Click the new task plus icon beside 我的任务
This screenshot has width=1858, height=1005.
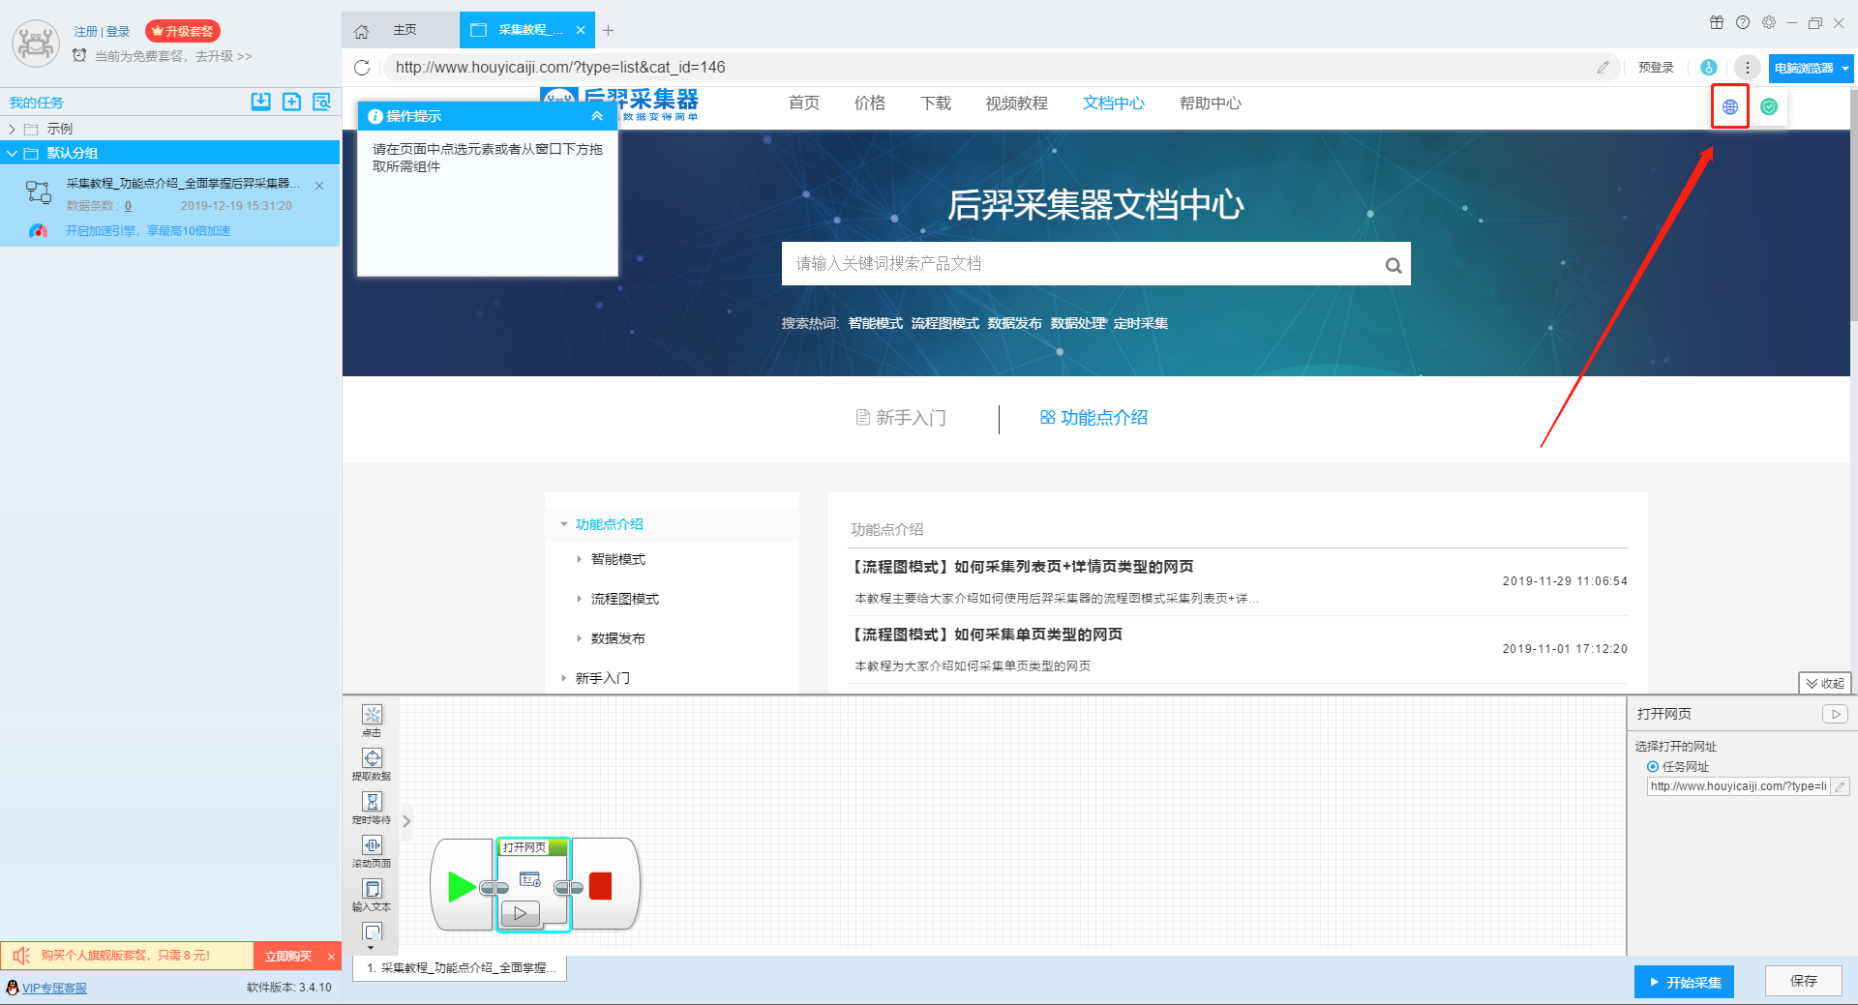291,102
